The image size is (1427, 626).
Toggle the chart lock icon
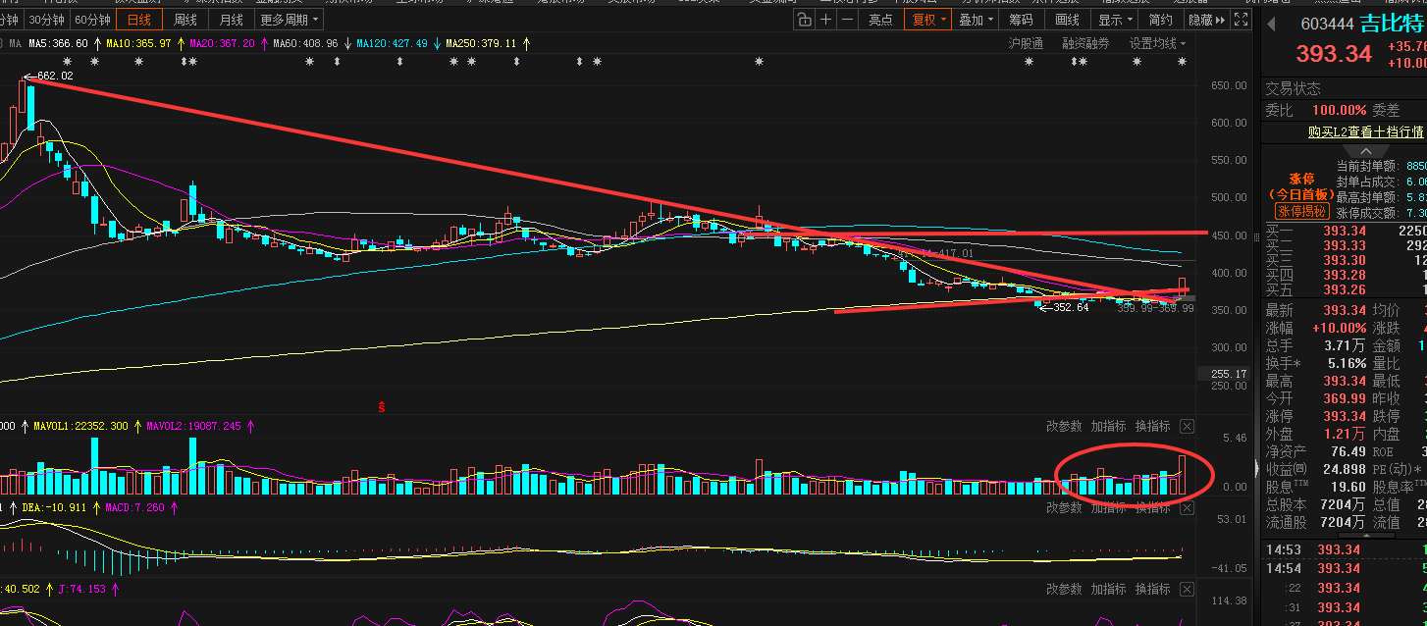805,20
